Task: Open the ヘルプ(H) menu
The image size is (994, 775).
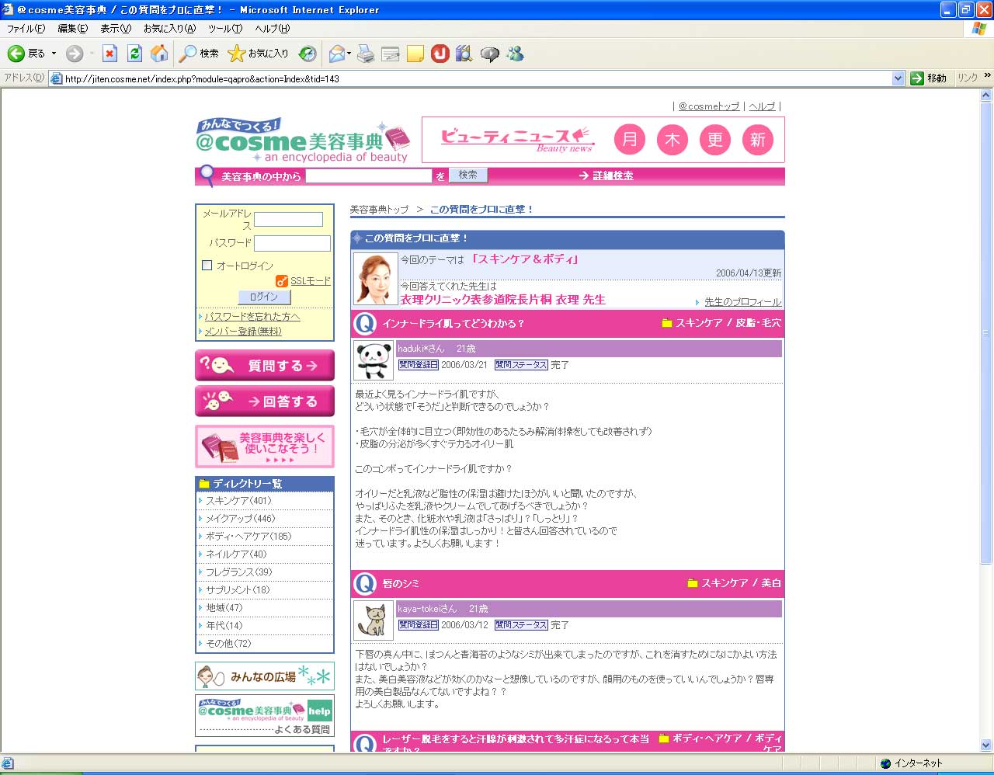Action: tap(273, 29)
